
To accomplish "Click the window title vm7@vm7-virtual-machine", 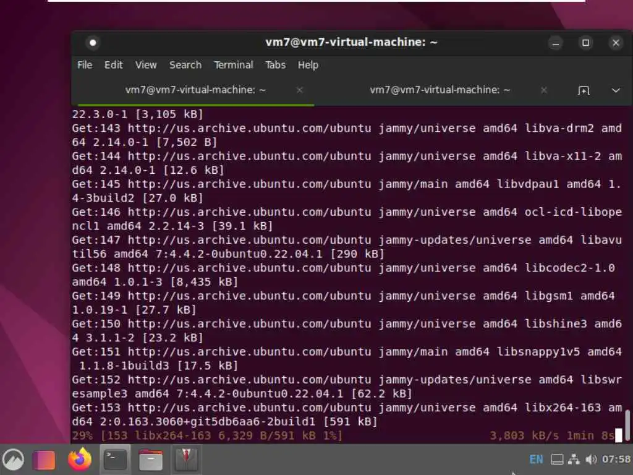I will pos(351,42).
